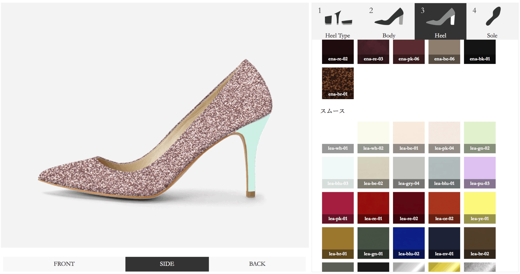Open the Heel Type step tab
Viewport: 520px width, 274px height.
click(337, 22)
